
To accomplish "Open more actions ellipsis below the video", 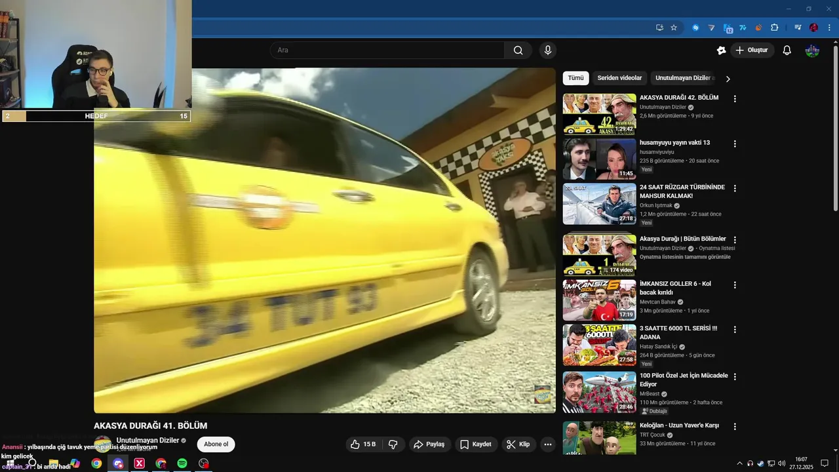I will click(x=548, y=444).
